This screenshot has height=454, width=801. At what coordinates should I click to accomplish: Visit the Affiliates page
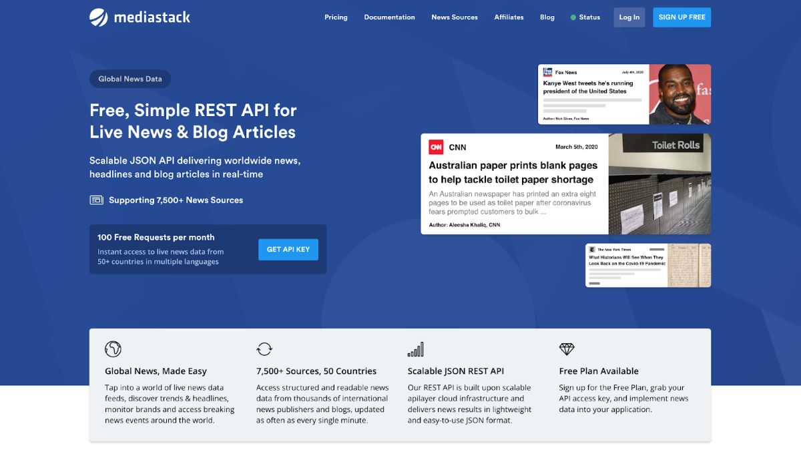pos(509,17)
